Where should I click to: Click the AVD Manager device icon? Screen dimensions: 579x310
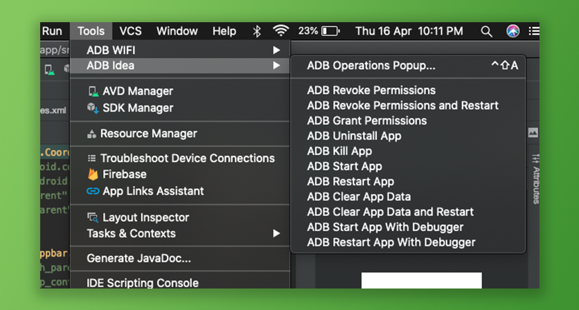tap(93, 91)
